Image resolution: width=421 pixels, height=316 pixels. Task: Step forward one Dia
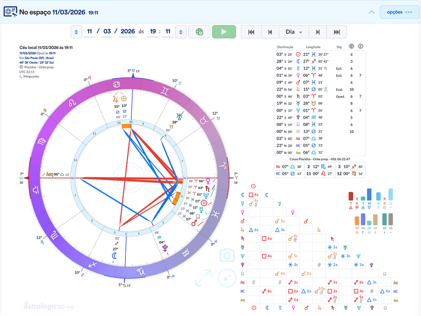318,32
